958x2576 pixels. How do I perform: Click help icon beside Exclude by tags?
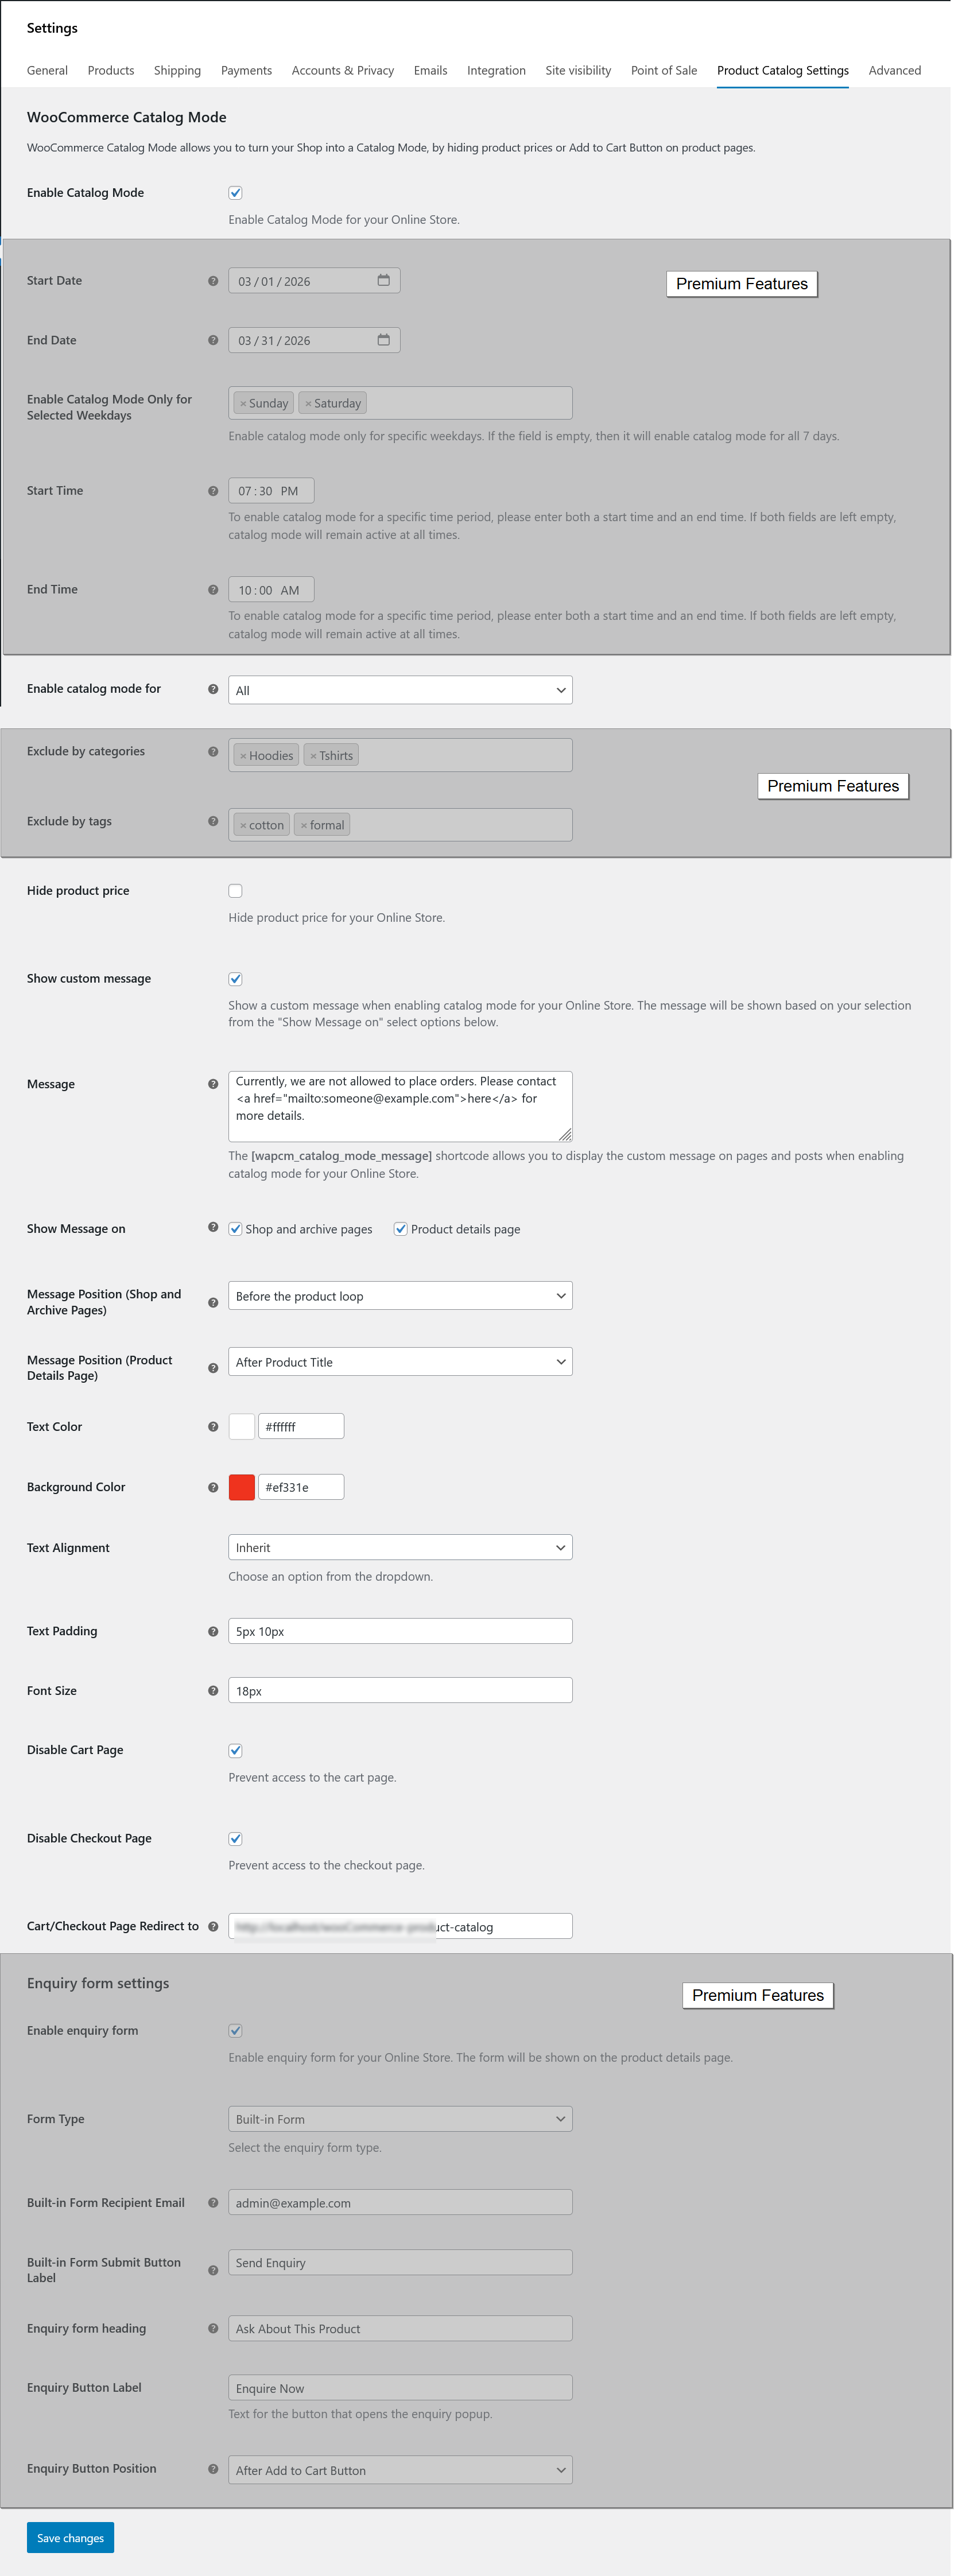tap(213, 821)
